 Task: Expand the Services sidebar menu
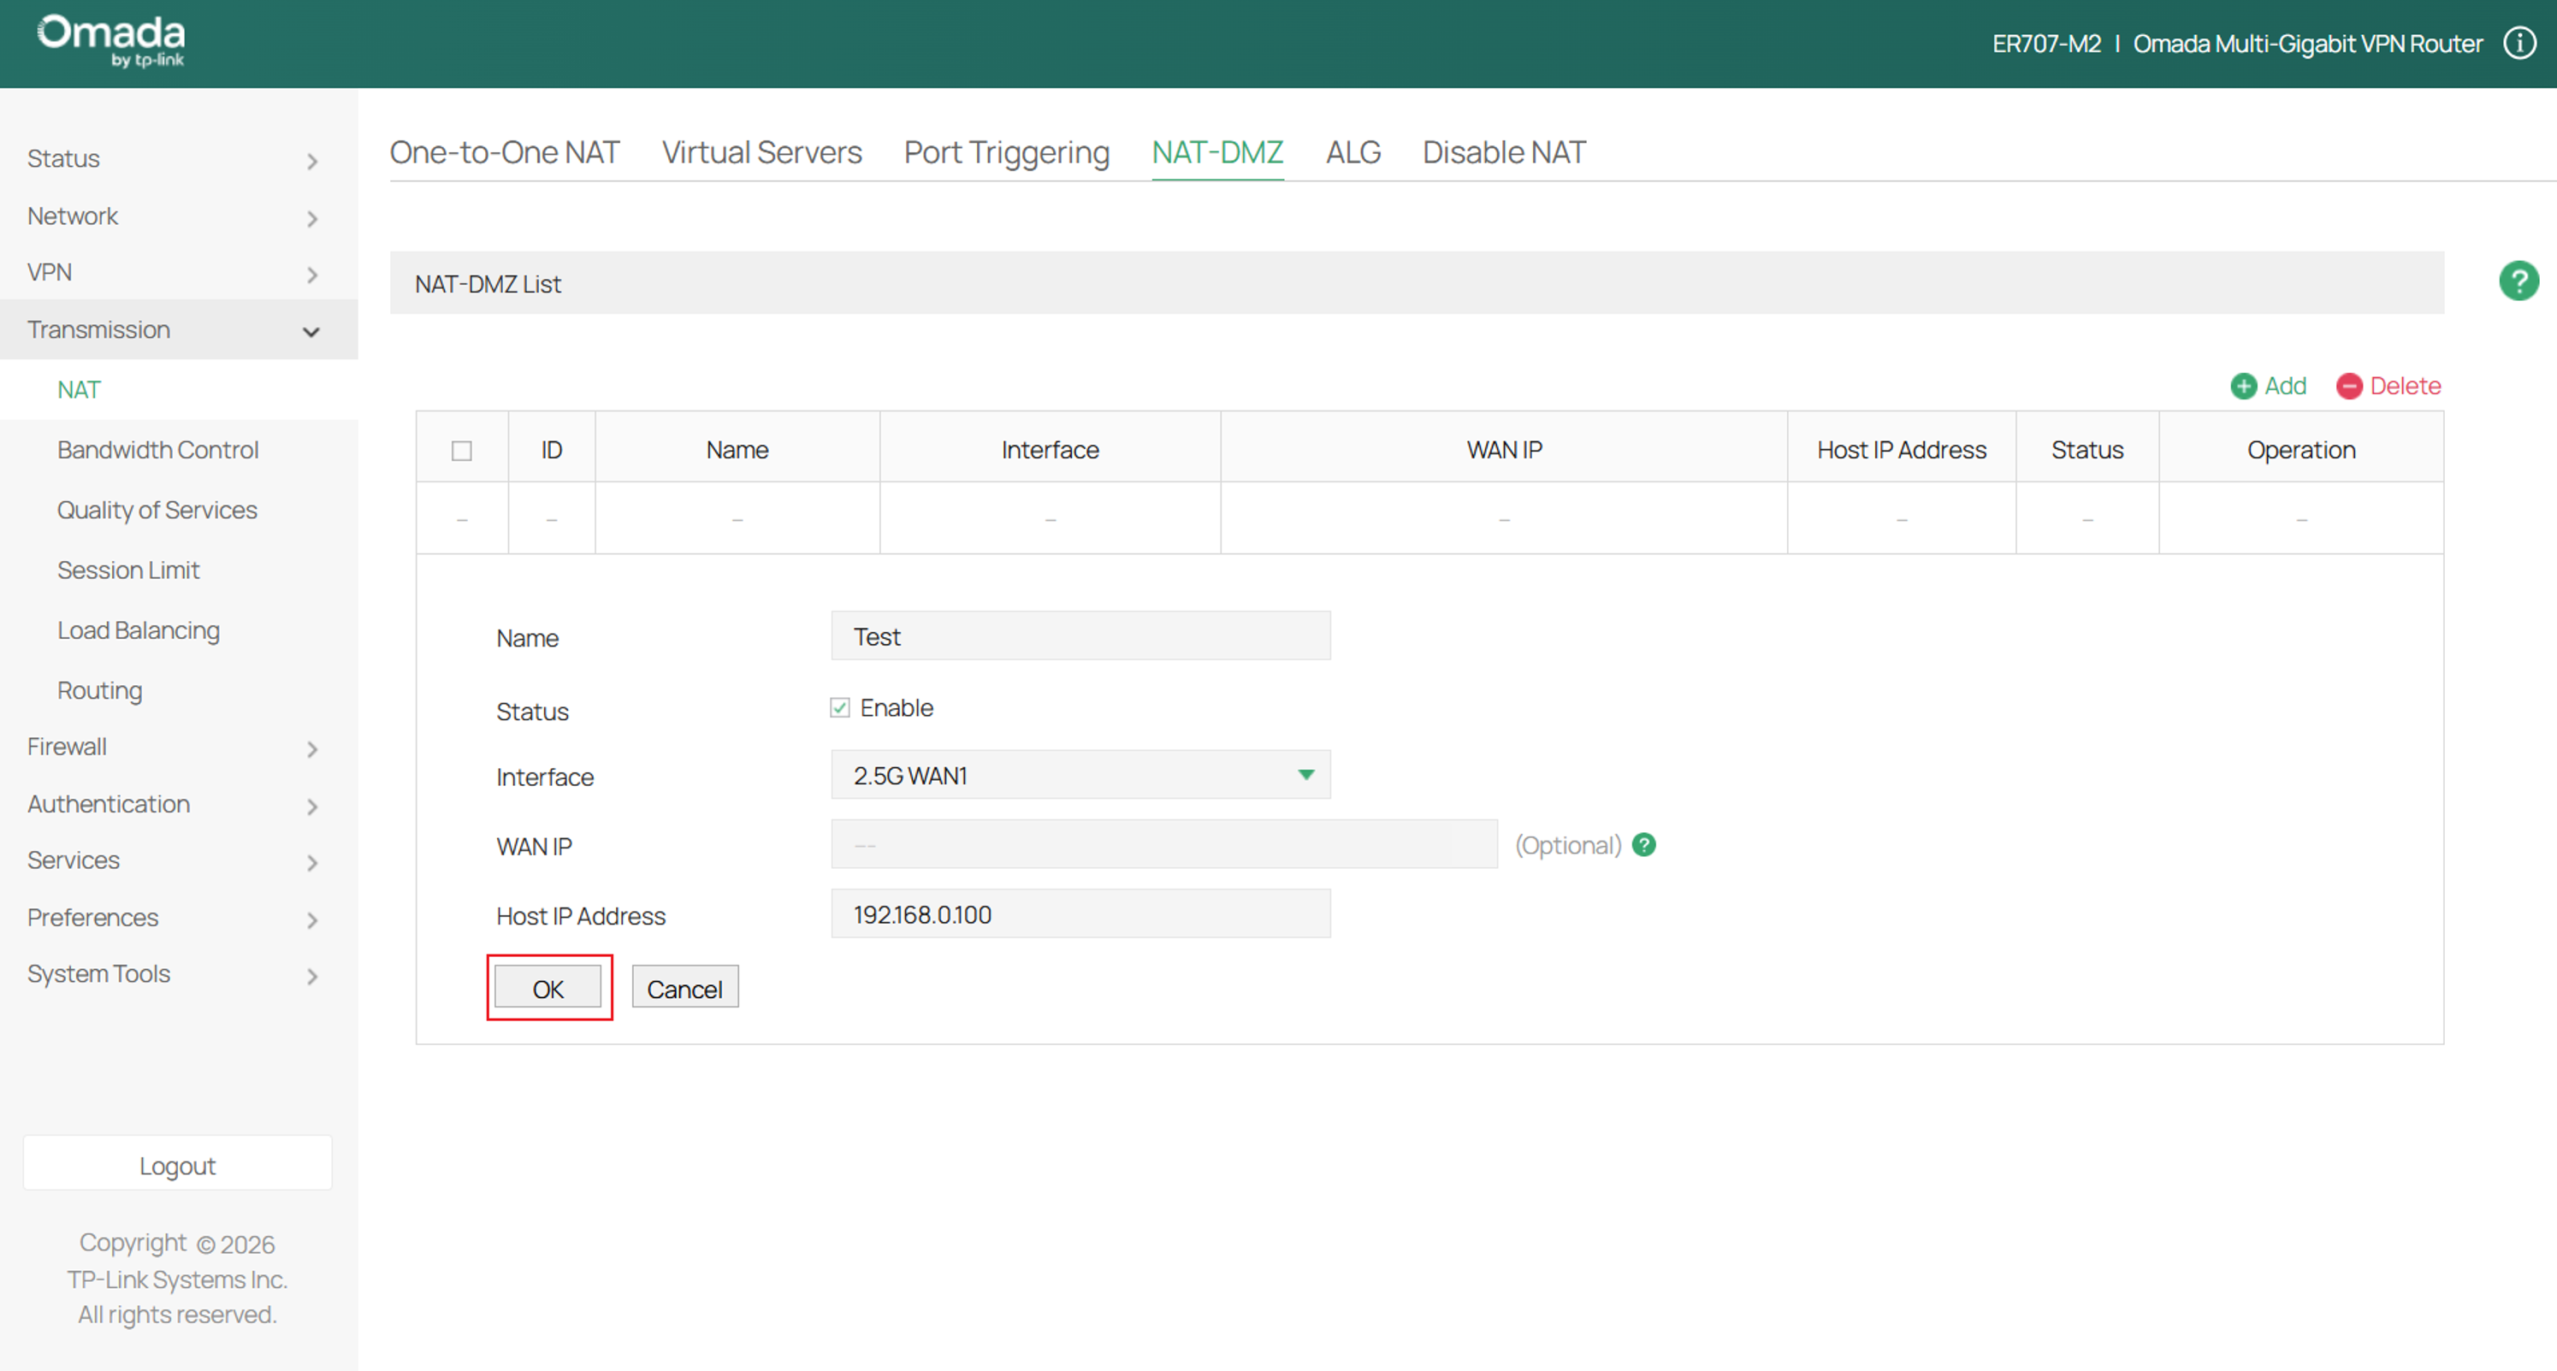[x=179, y=861]
